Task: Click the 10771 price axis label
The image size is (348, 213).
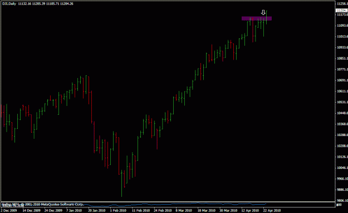Action: click(x=342, y=69)
